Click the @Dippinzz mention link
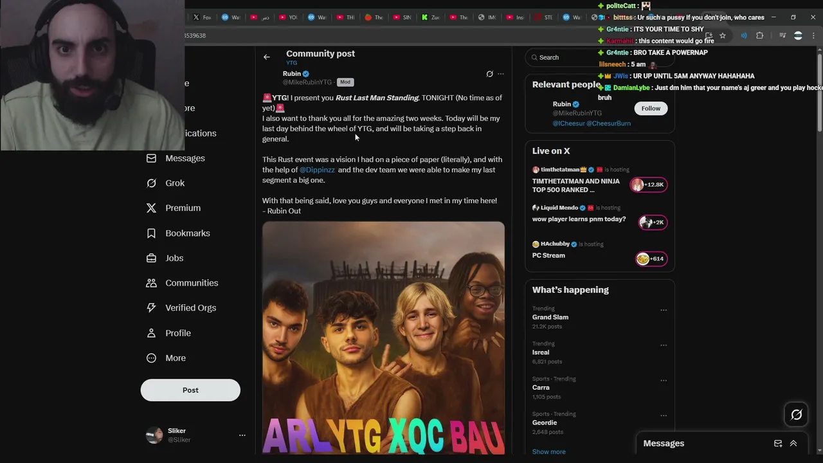The height and width of the screenshot is (463, 823). [x=317, y=170]
